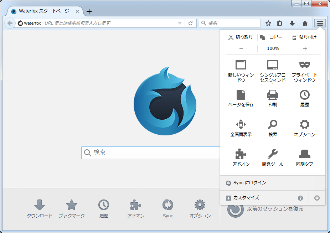Select Sync にログイン menu entry

[x=249, y=183]
